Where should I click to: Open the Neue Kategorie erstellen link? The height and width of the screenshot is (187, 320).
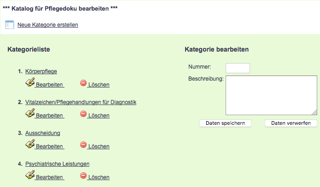coord(47,25)
